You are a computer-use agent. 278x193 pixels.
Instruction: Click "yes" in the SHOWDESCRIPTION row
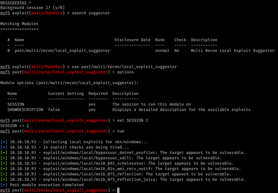92,110
